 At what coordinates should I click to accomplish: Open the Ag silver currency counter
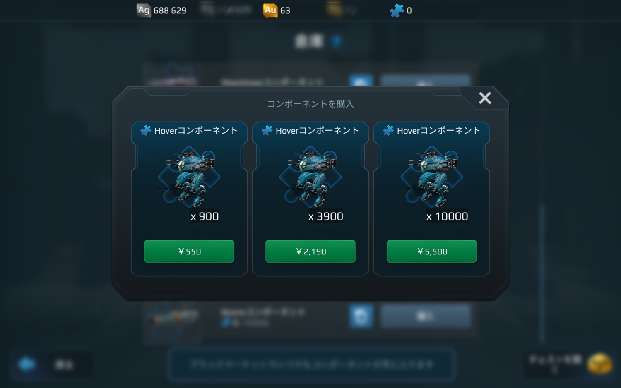[161, 10]
